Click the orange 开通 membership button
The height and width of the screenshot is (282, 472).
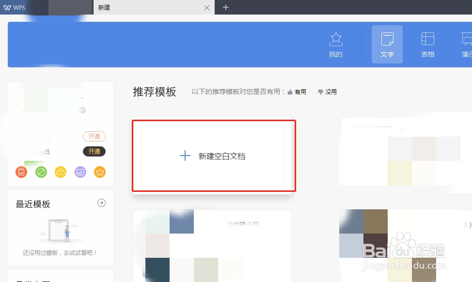pos(94,136)
